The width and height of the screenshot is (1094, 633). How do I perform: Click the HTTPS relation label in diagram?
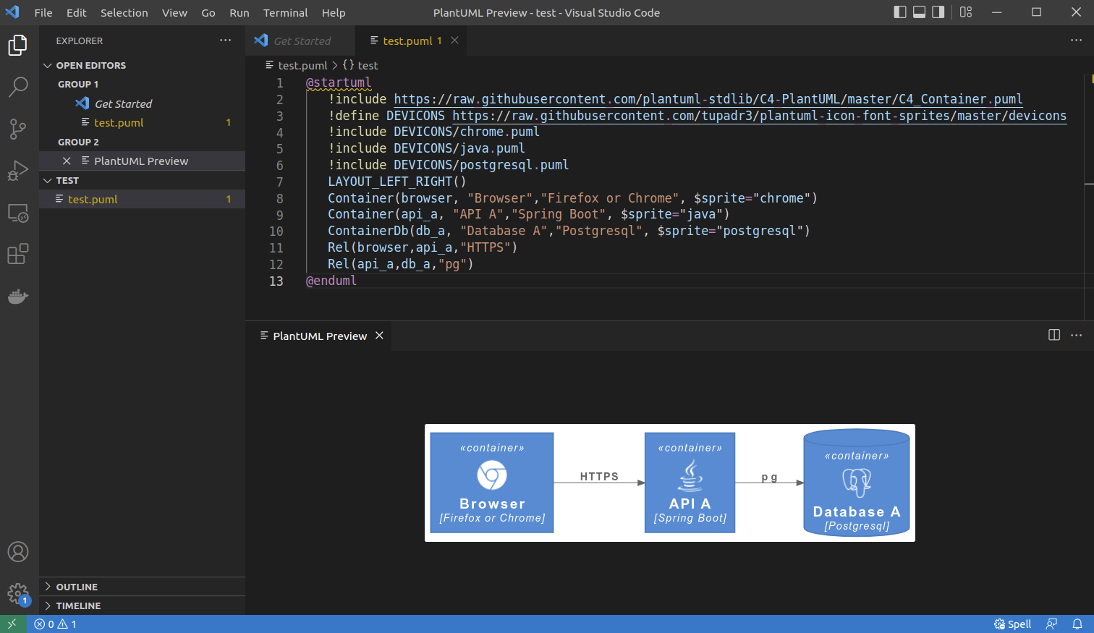pyautogui.click(x=599, y=476)
